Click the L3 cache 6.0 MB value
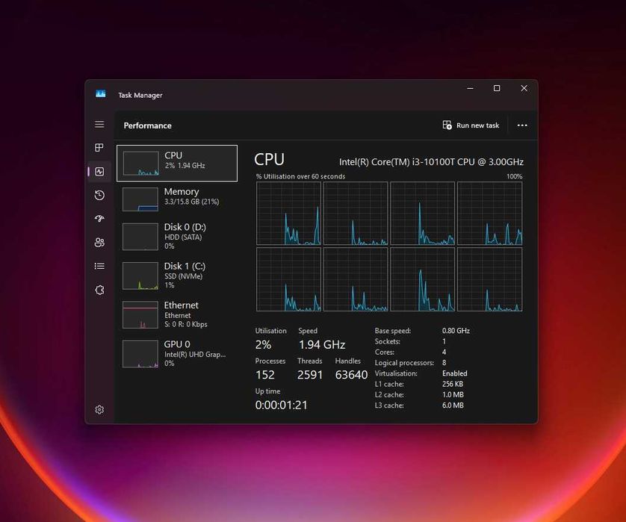The width and height of the screenshot is (626, 522). click(x=453, y=406)
